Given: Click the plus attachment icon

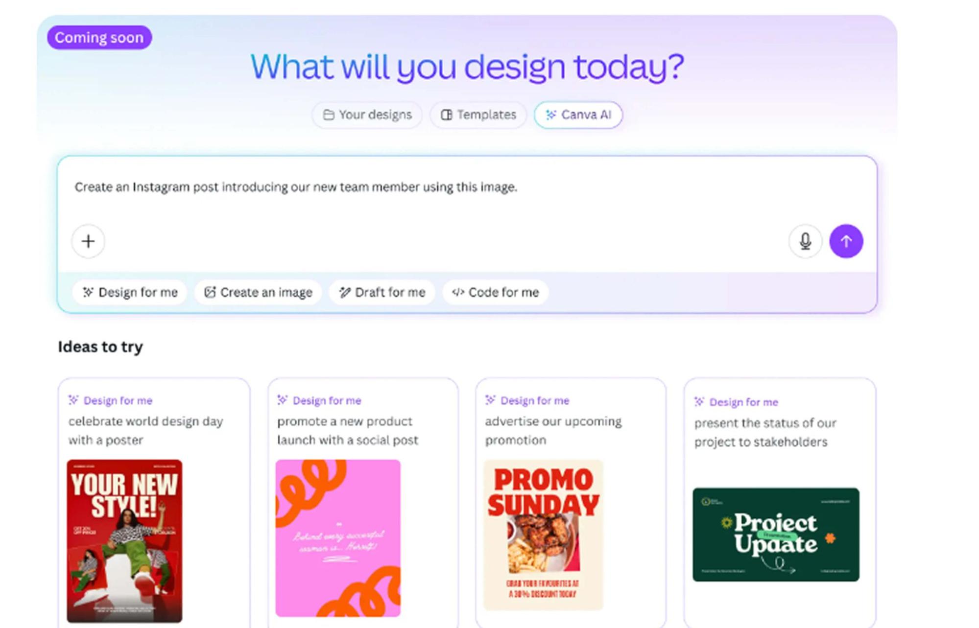Looking at the screenshot, I should [x=88, y=241].
